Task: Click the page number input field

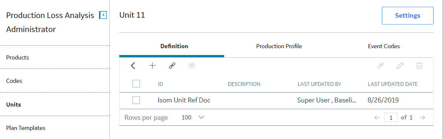Action: coord(391,118)
